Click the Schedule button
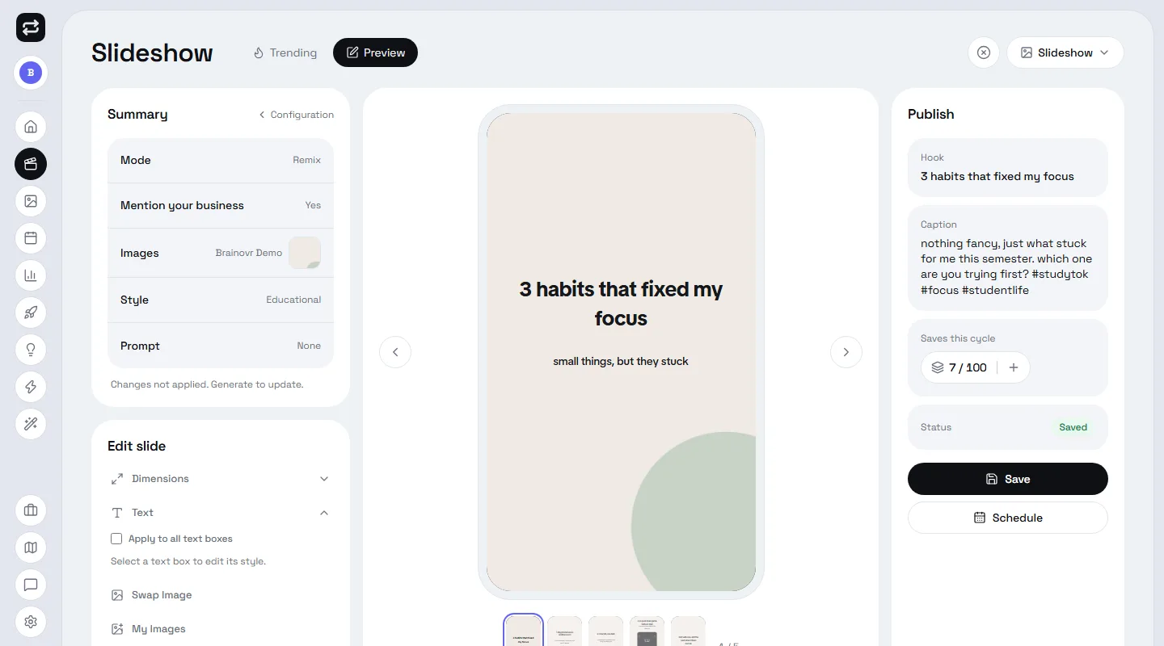 click(x=1008, y=518)
